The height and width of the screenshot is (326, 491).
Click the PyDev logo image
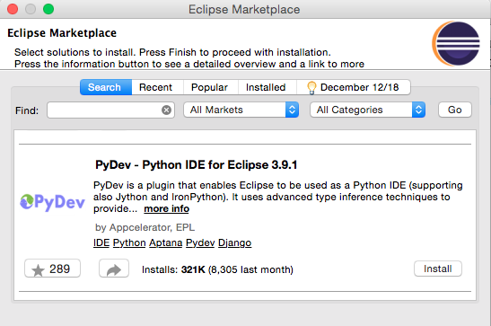52,202
